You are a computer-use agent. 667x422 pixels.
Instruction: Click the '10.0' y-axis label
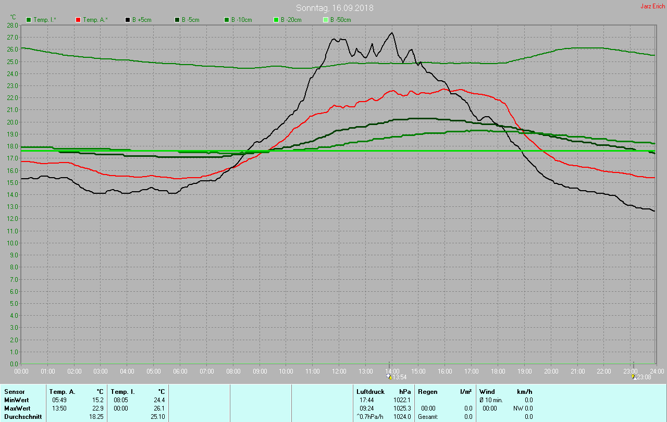tap(13, 243)
